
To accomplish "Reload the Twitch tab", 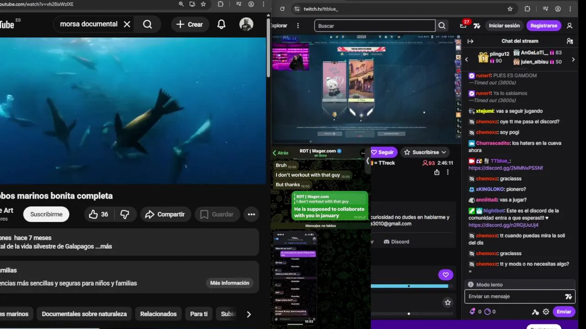I will pos(282,9).
